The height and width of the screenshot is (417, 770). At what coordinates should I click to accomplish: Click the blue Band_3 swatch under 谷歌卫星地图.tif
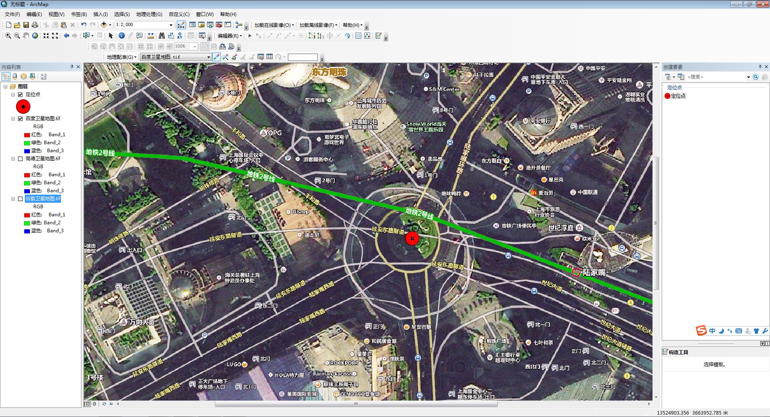click(27, 231)
